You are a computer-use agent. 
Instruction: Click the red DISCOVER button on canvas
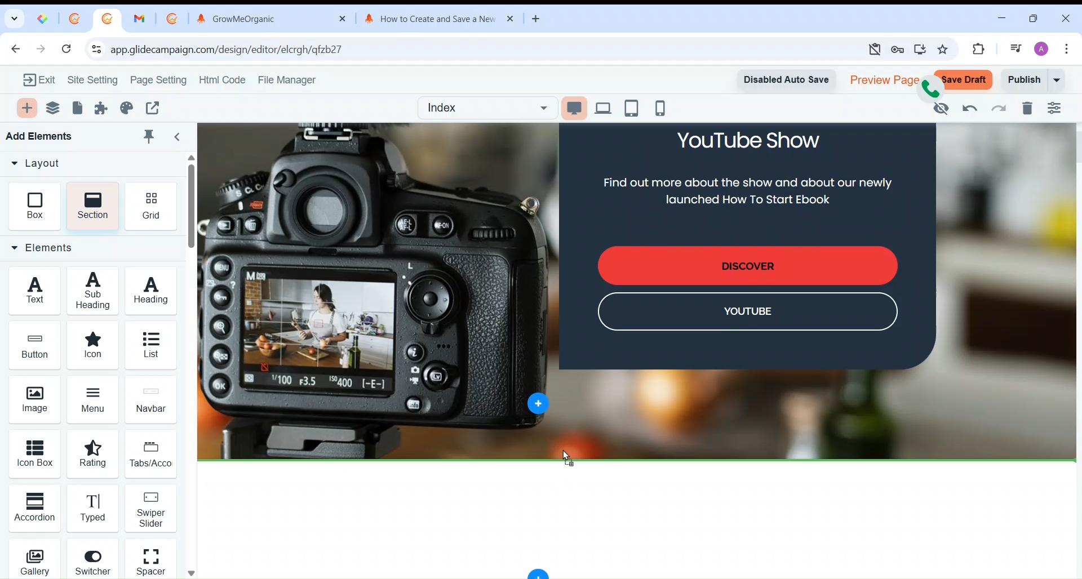tap(747, 266)
